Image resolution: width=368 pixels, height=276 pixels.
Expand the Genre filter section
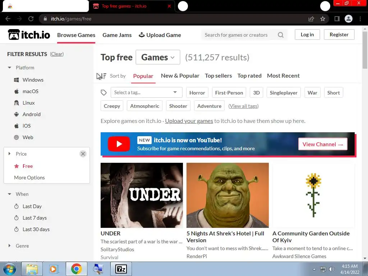[9, 246]
